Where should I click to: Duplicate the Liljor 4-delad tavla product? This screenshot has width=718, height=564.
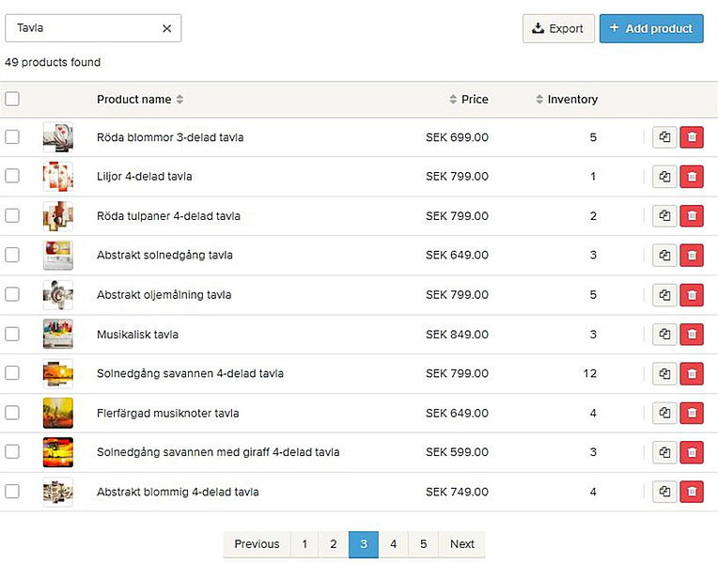664,177
